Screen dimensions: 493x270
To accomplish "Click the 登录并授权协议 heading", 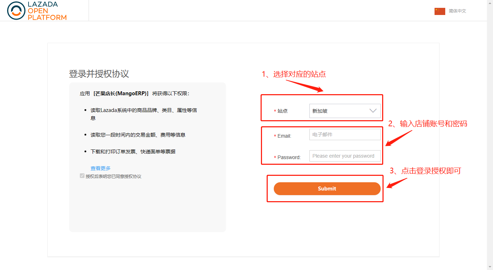I will tap(99, 74).
